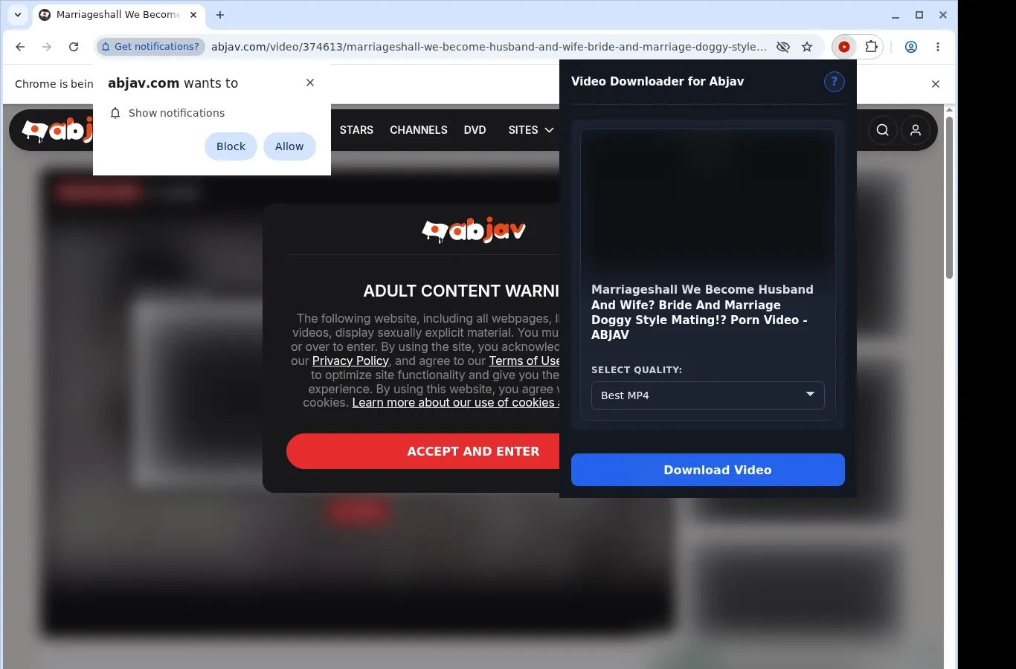Close the Chrome infobar

coord(936,84)
